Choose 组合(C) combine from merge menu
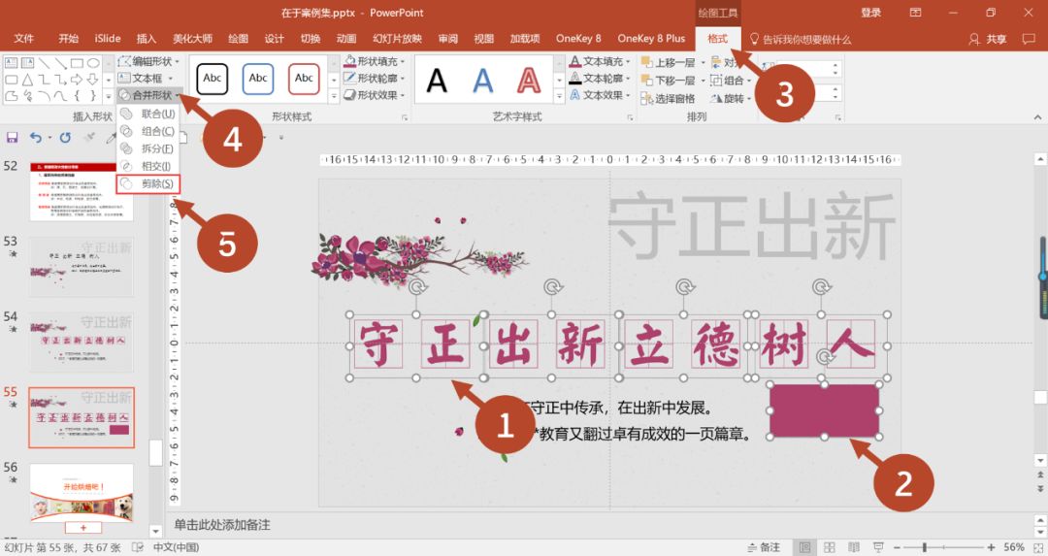The width and height of the screenshot is (1048, 556). coord(148,131)
